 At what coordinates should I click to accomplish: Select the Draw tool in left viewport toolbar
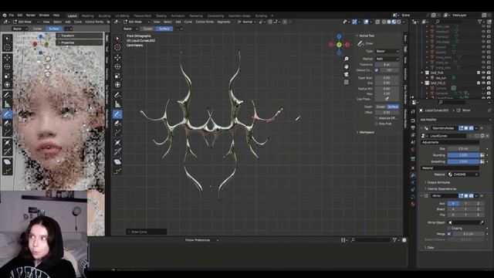pos(7,114)
